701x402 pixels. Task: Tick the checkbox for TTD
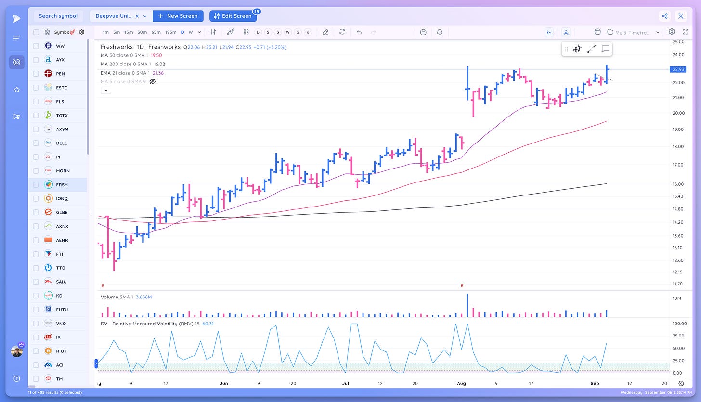pos(36,268)
